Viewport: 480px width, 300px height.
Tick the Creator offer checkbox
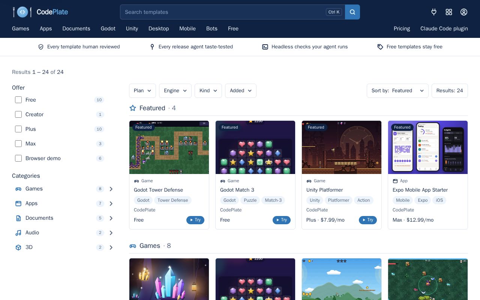click(x=18, y=114)
